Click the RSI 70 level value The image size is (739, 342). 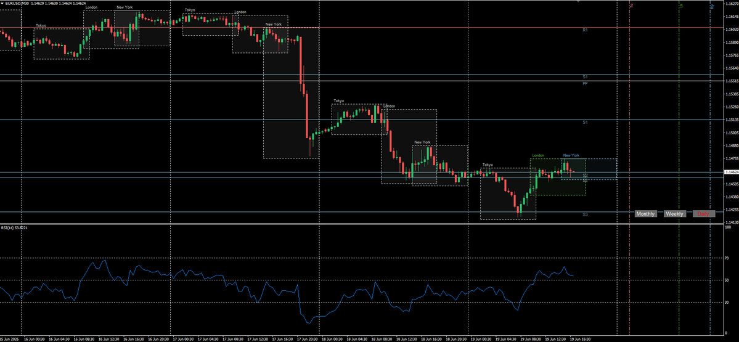pyautogui.click(x=728, y=258)
